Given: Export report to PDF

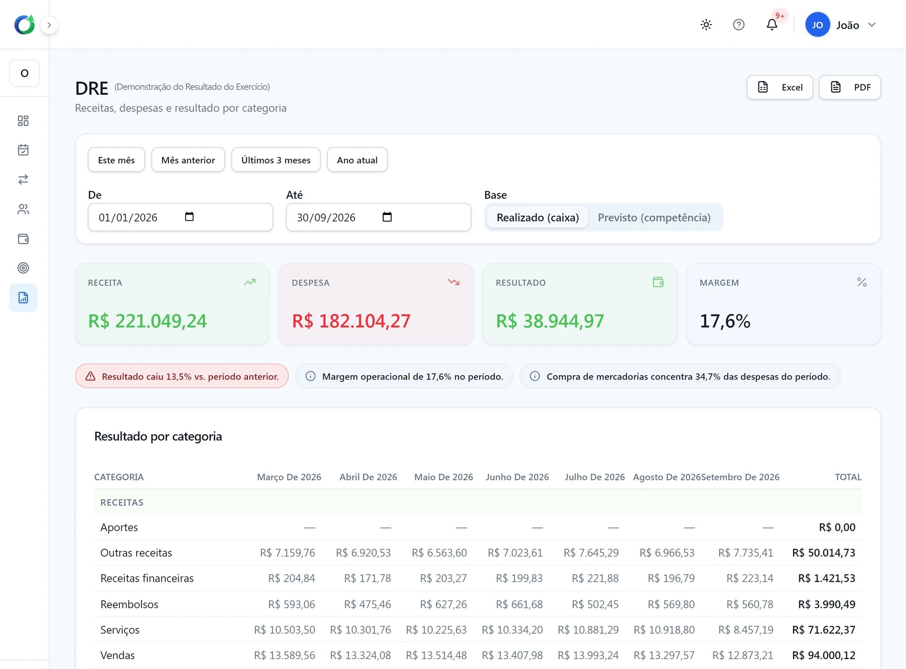Looking at the screenshot, I should pos(850,87).
